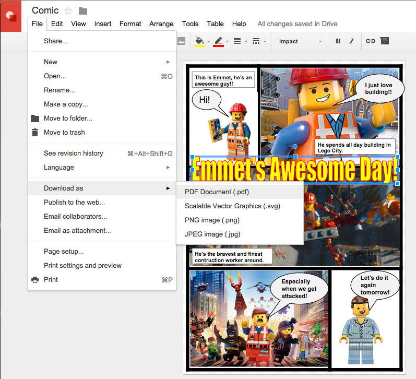The width and height of the screenshot is (416, 379).
Task: Open the line dash style tool
Action: [x=256, y=41]
